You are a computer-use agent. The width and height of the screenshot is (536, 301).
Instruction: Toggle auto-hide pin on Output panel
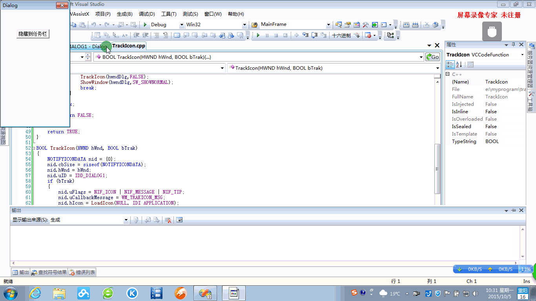click(x=513, y=210)
